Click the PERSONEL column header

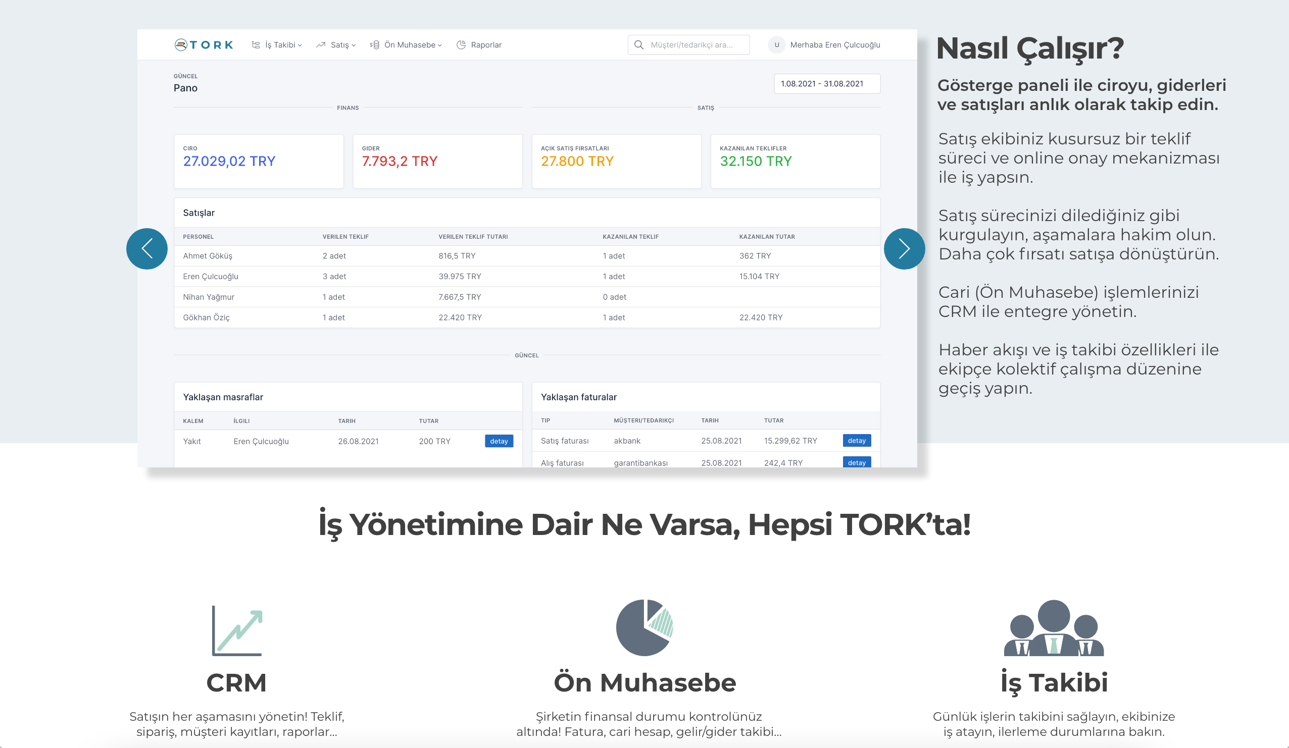(199, 237)
